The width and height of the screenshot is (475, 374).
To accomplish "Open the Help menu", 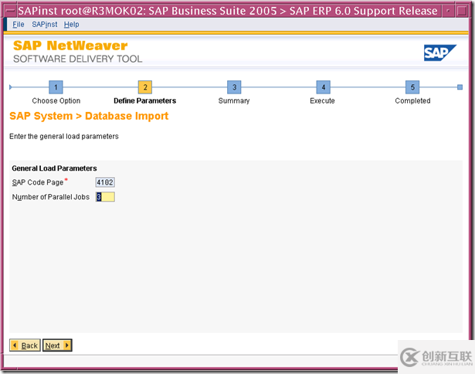I will [x=71, y=24].
